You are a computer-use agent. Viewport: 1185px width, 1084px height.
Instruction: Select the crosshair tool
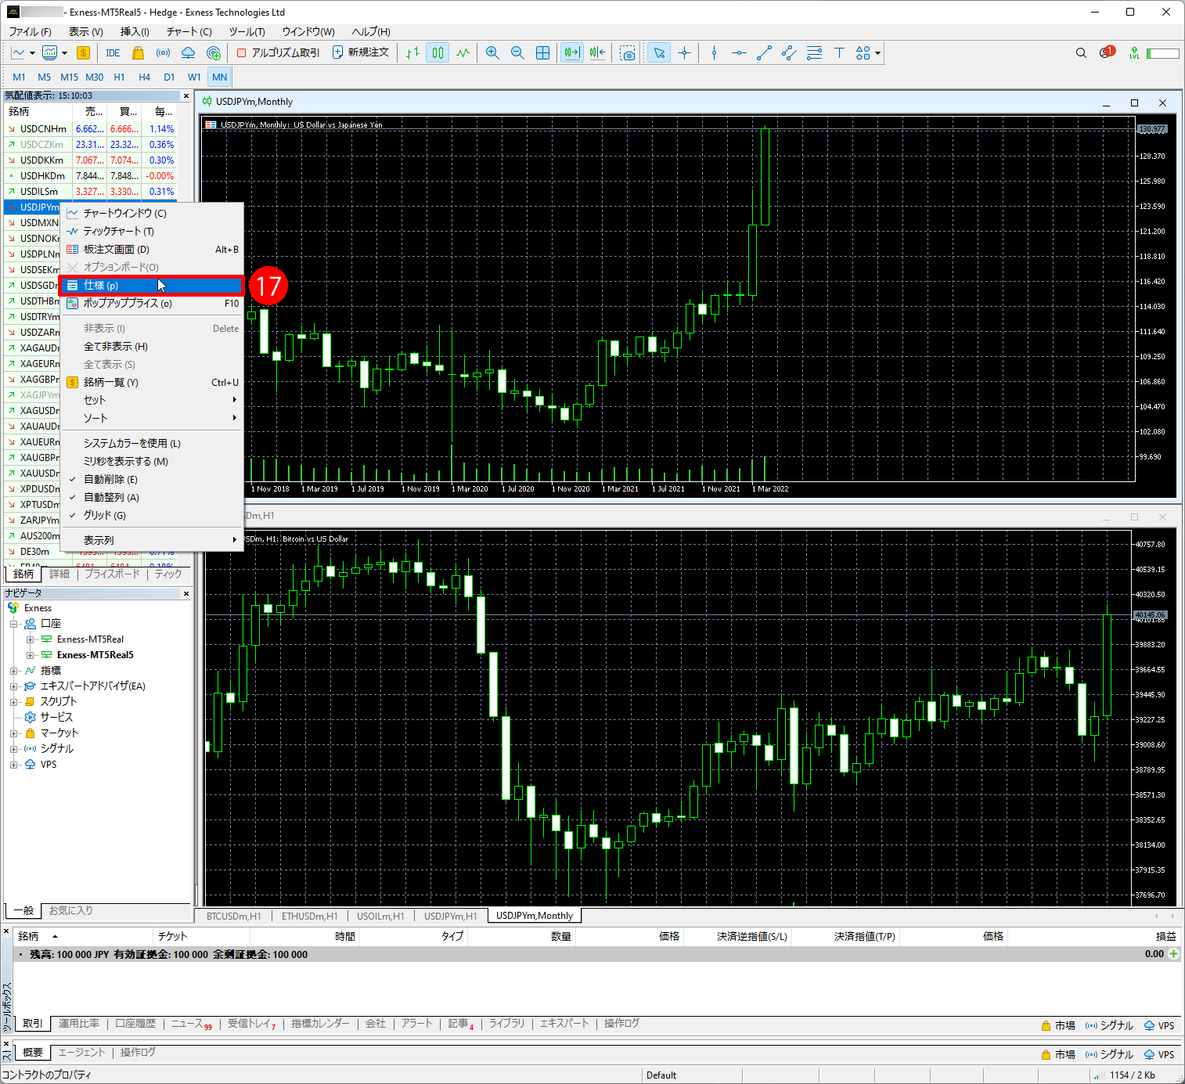(684, 53)
